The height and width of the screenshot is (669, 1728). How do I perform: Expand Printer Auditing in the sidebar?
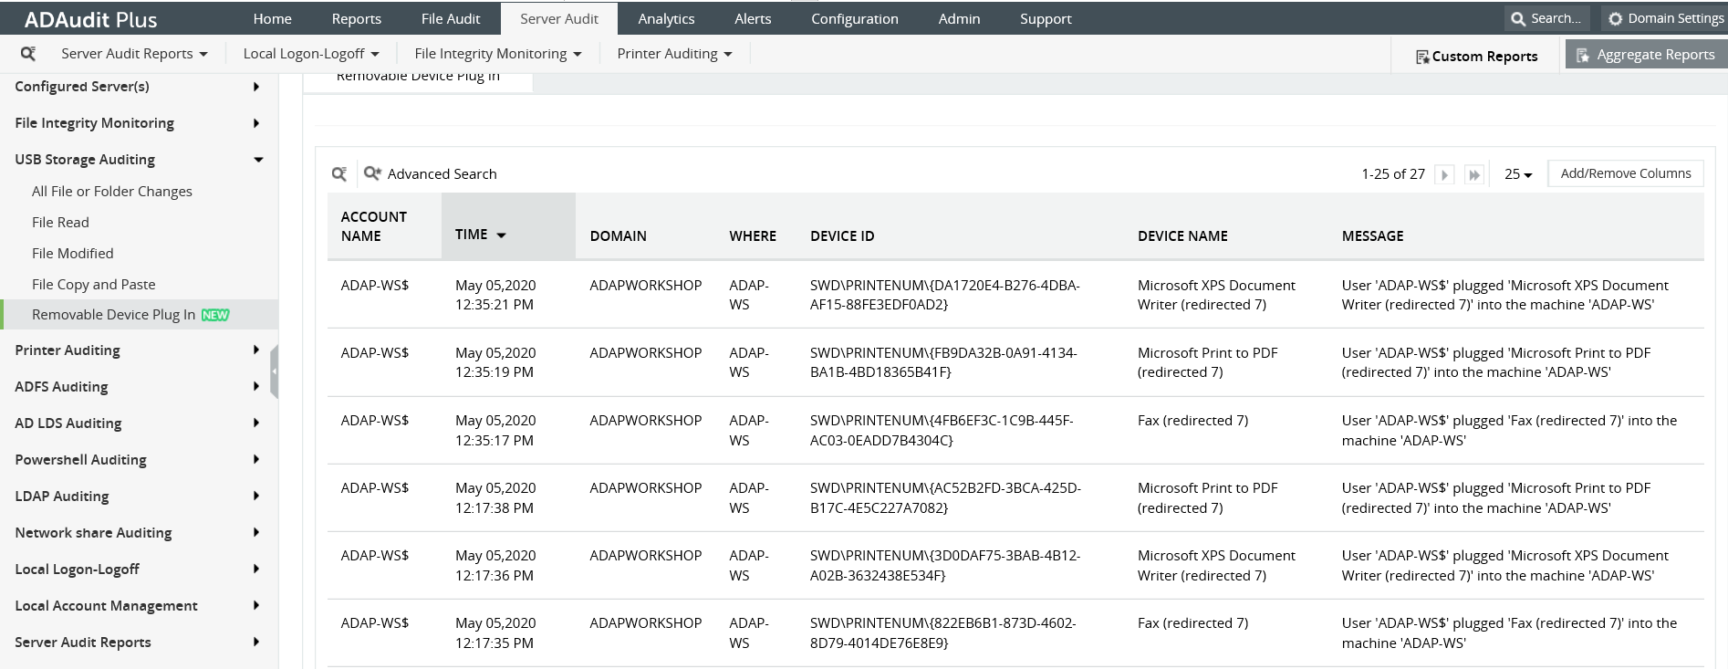255,350
